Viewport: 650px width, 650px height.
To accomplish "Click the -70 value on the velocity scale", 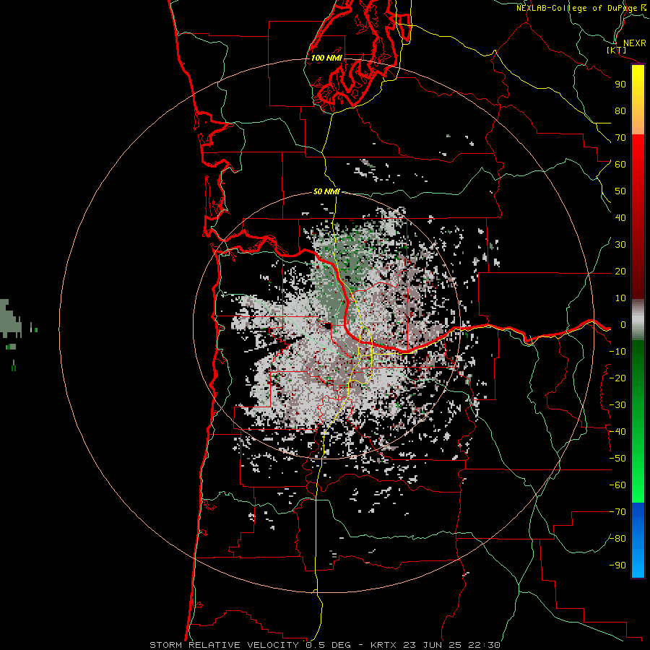I will (617, 512).
